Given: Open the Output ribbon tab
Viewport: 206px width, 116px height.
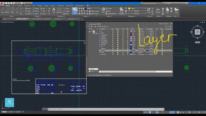Looking at the screenshot, I should click(46, 6).
